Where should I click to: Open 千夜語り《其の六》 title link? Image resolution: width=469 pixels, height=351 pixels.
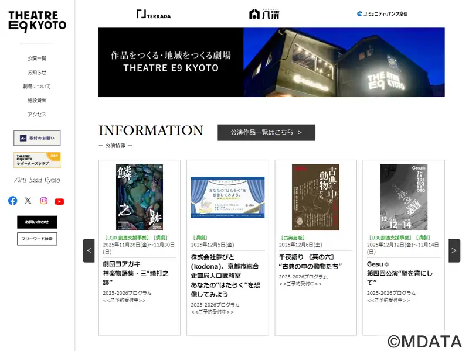pyautogui.click(x=310, y=261)
